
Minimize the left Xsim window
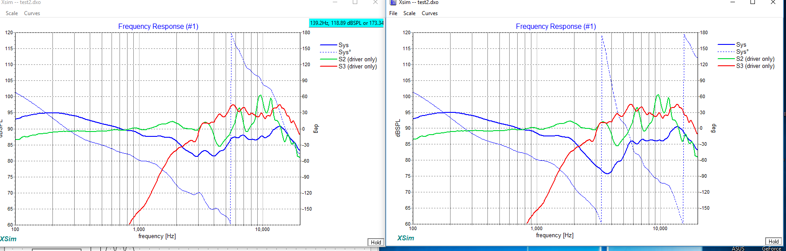click(x=335, y=3)
